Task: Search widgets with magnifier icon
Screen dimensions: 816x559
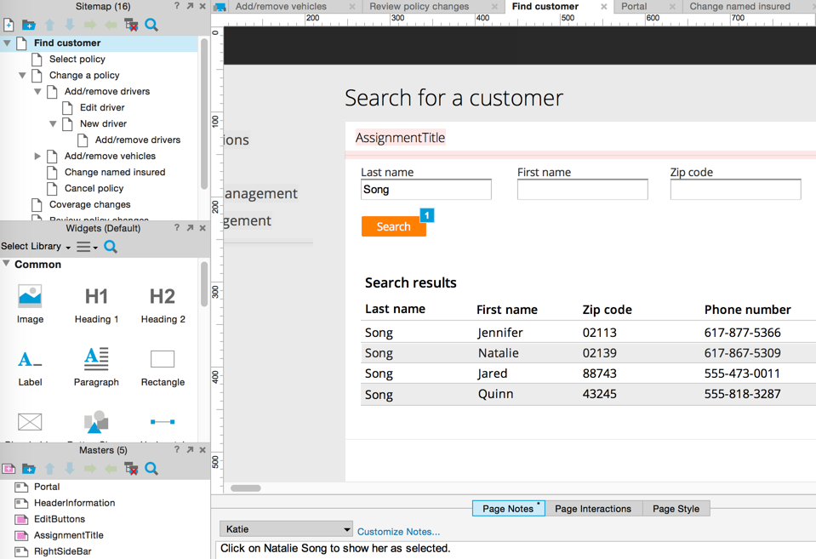Action: coord(111,246)
